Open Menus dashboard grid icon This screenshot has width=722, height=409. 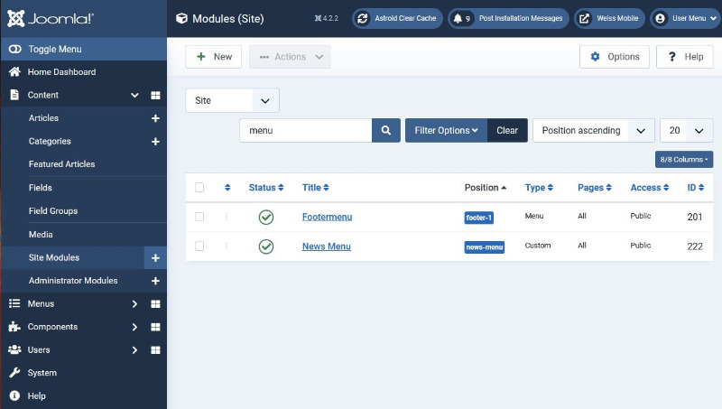[155, 304]
